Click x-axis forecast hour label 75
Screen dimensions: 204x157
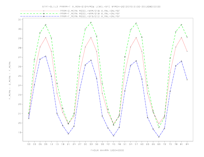click(170, 144)
